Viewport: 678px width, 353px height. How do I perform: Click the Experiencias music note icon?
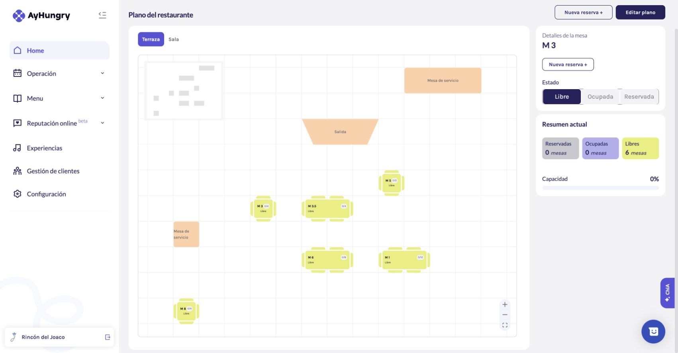coord(17,148)
